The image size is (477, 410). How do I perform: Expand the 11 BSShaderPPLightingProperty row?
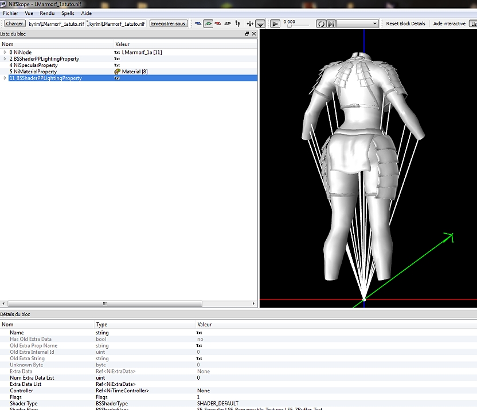5,78
